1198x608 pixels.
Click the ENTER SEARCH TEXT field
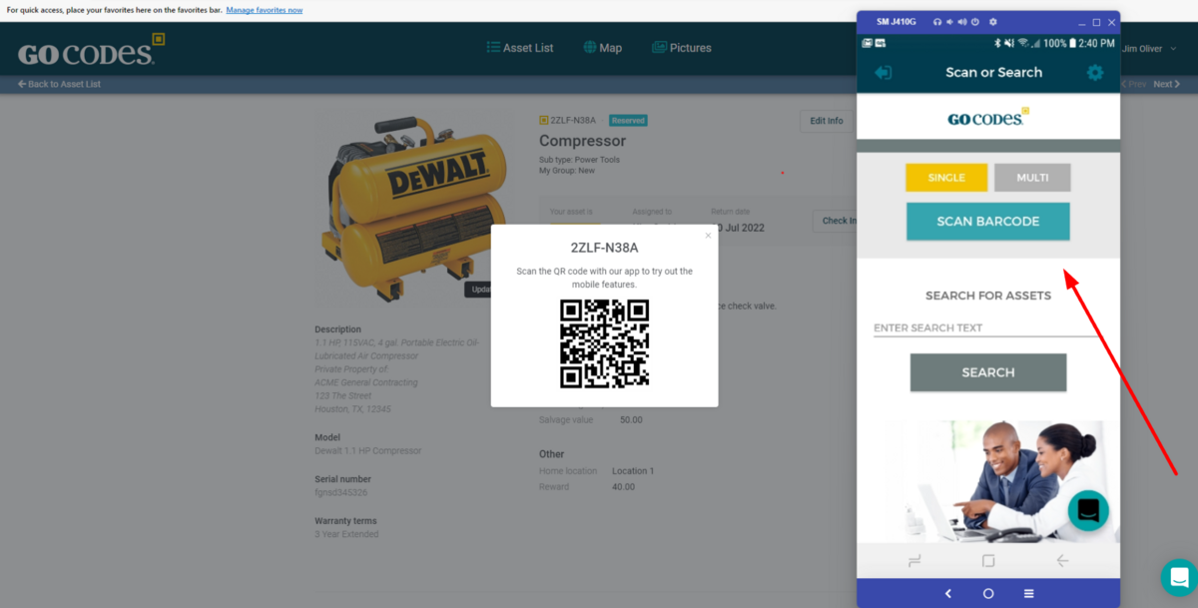point(985,327)
